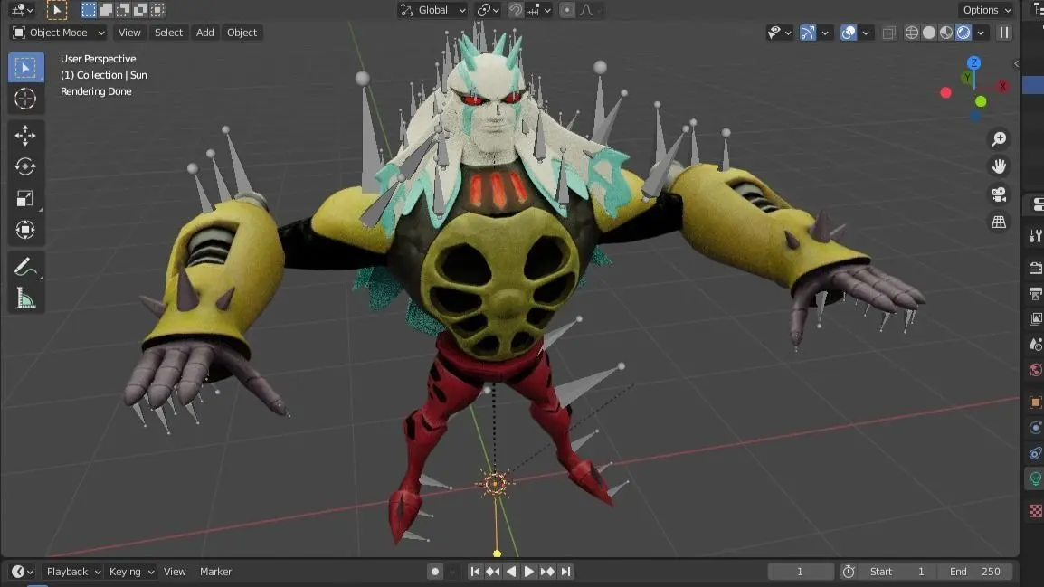Open the Object menu

pos(242,33)
